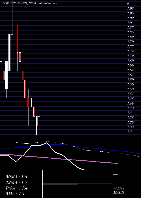141x198 pixels.
Task: Select the tall red candlestick topping at 1.9
Action: pyautogui.click(x=17, y=39)
